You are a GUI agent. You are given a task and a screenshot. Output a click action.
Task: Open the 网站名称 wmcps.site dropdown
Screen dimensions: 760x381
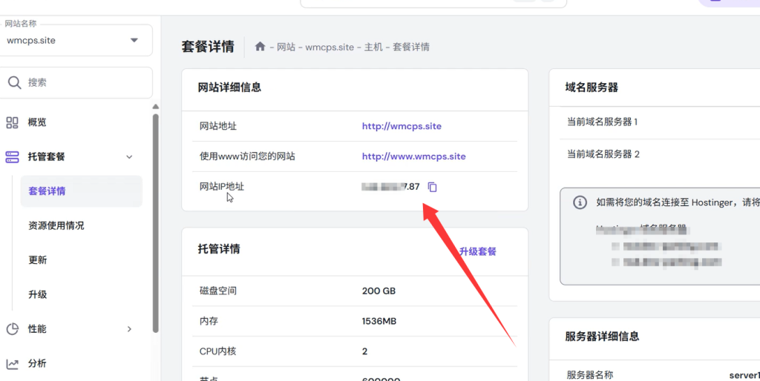coord(134,40)
